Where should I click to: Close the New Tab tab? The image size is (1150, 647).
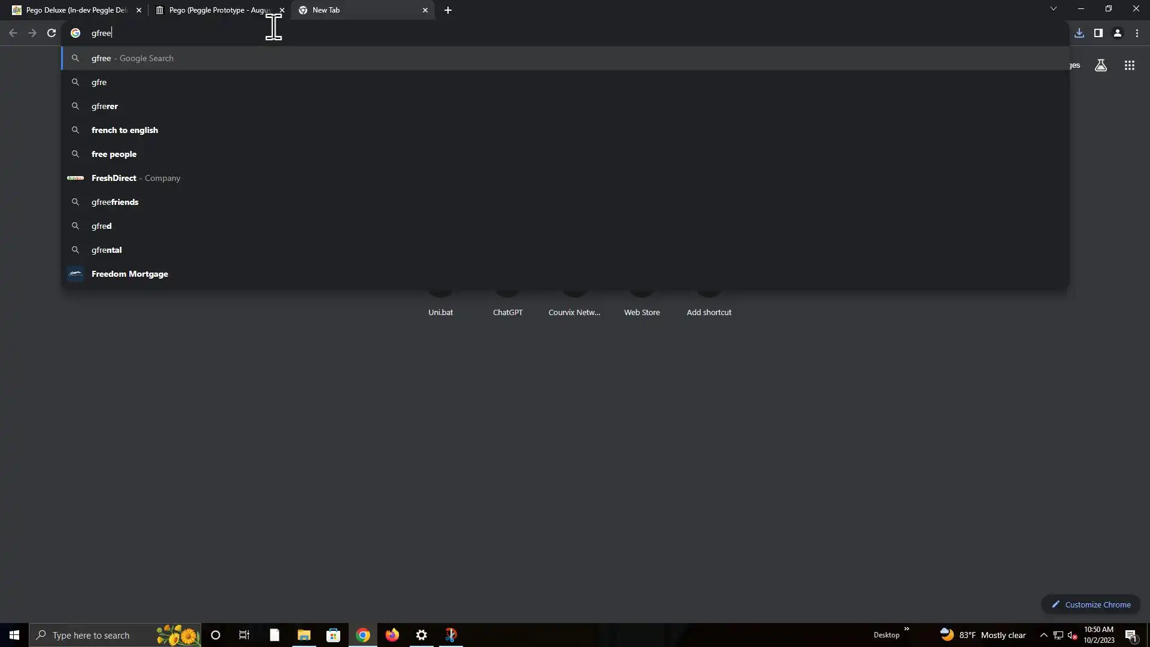425,10
